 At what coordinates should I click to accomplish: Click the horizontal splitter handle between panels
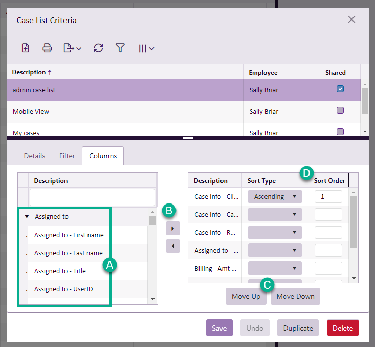coord(188,138)
